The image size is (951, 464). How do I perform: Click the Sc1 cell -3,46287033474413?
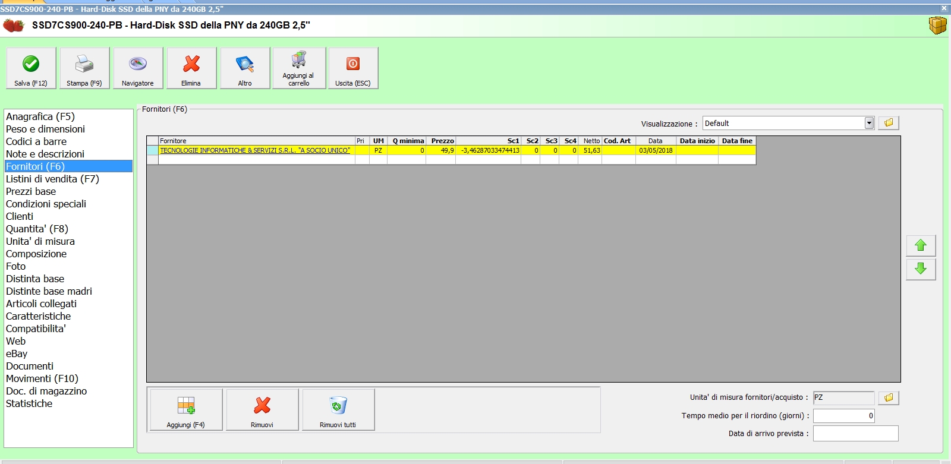point(488,150)
